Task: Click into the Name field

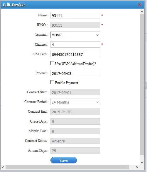Action: [75, 15]
